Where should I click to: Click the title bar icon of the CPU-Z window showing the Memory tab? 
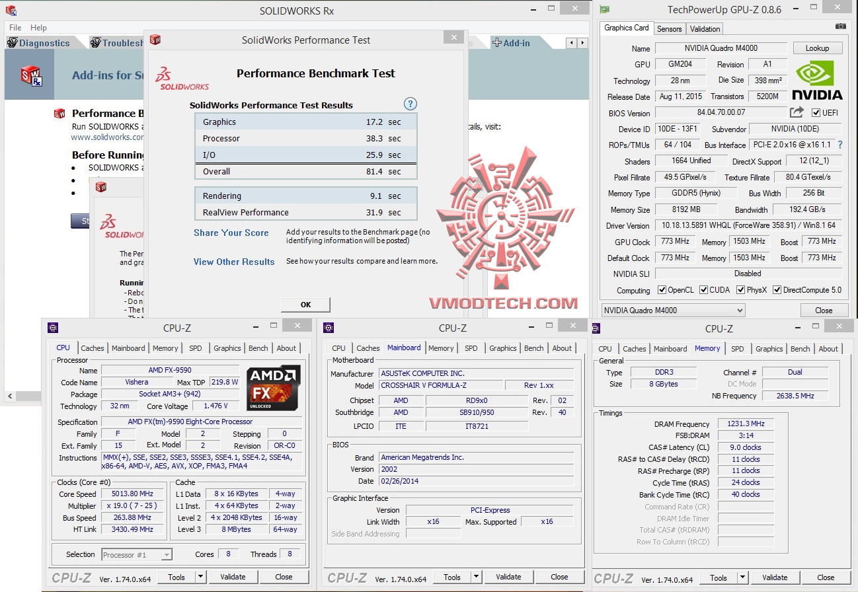(596, 328)
